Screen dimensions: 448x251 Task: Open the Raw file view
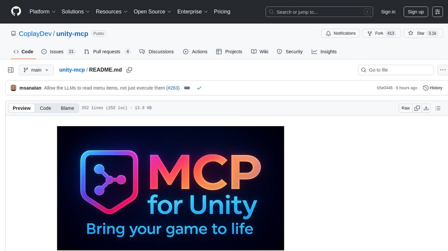coord(406,108)
